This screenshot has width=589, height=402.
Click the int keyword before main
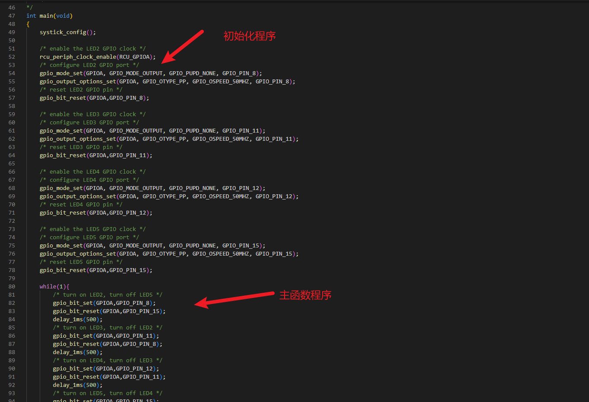(x=32, y=16)
